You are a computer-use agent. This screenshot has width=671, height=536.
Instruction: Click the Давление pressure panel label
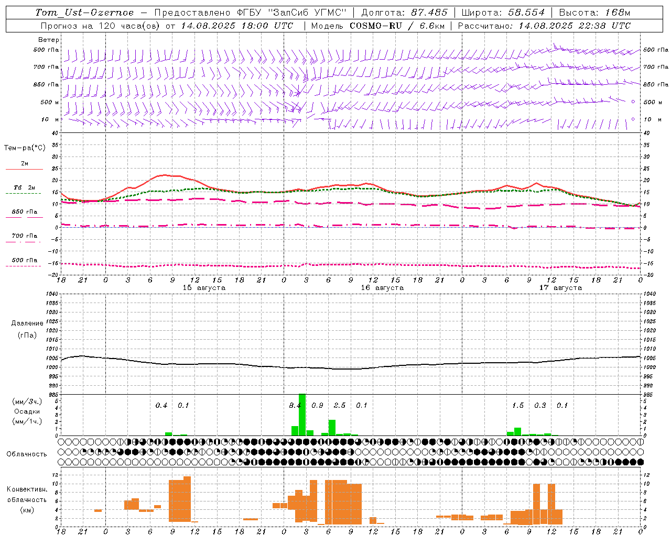point(27,323)
